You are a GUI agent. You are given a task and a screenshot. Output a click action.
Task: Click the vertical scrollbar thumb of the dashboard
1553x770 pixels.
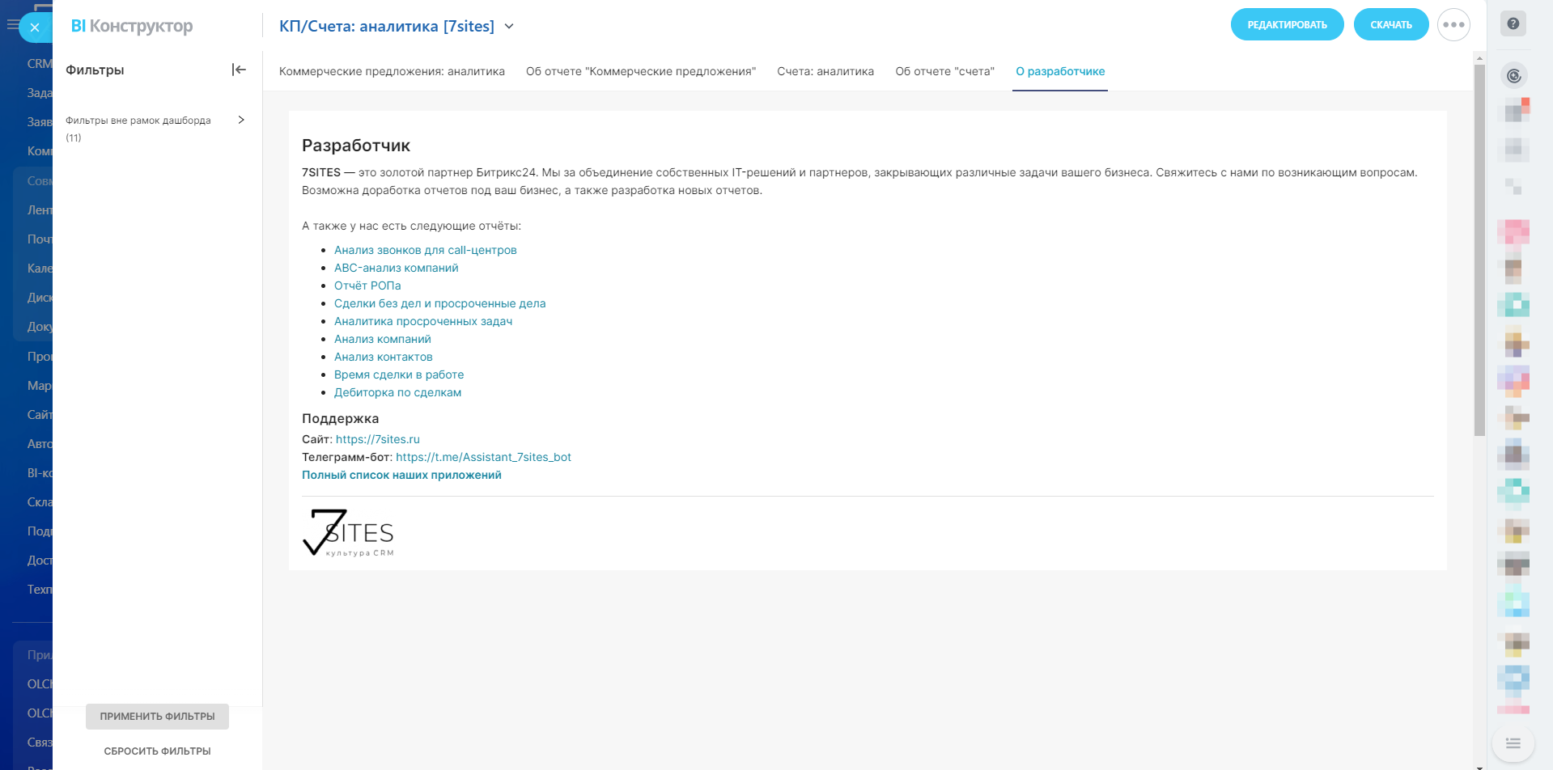1479,250
